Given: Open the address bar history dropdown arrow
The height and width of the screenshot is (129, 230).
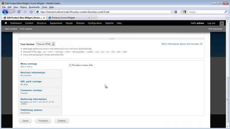Looking at the screenshot, I should click(x=179, y=12).
